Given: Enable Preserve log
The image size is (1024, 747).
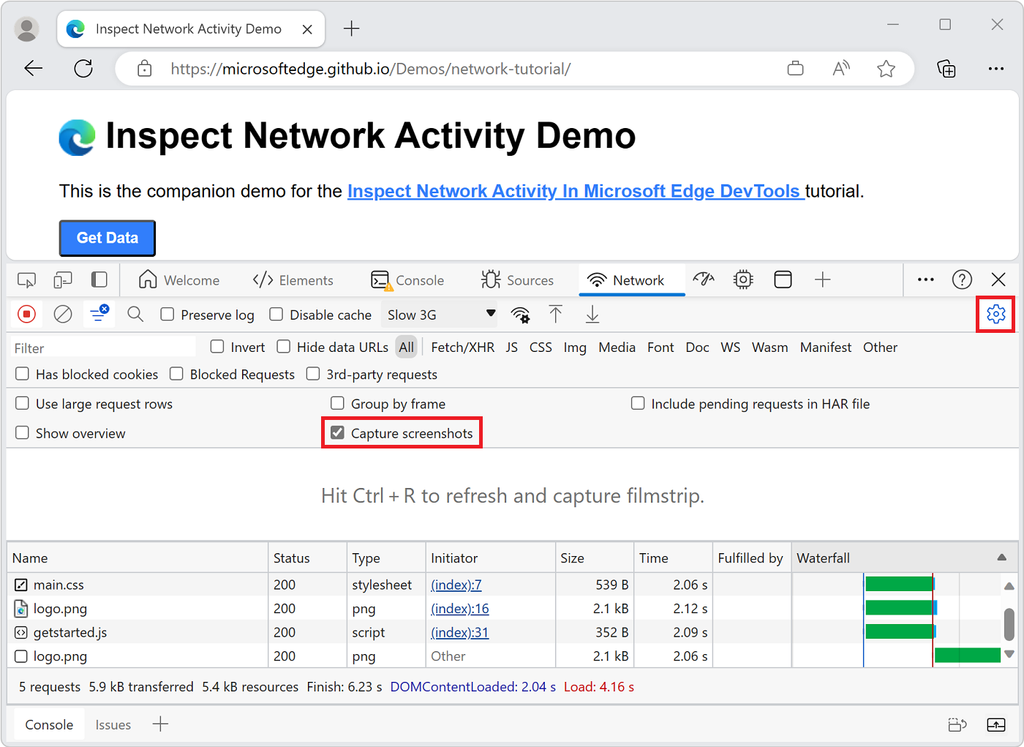Looking at the screenshot, I should click(x=167, y=314).
